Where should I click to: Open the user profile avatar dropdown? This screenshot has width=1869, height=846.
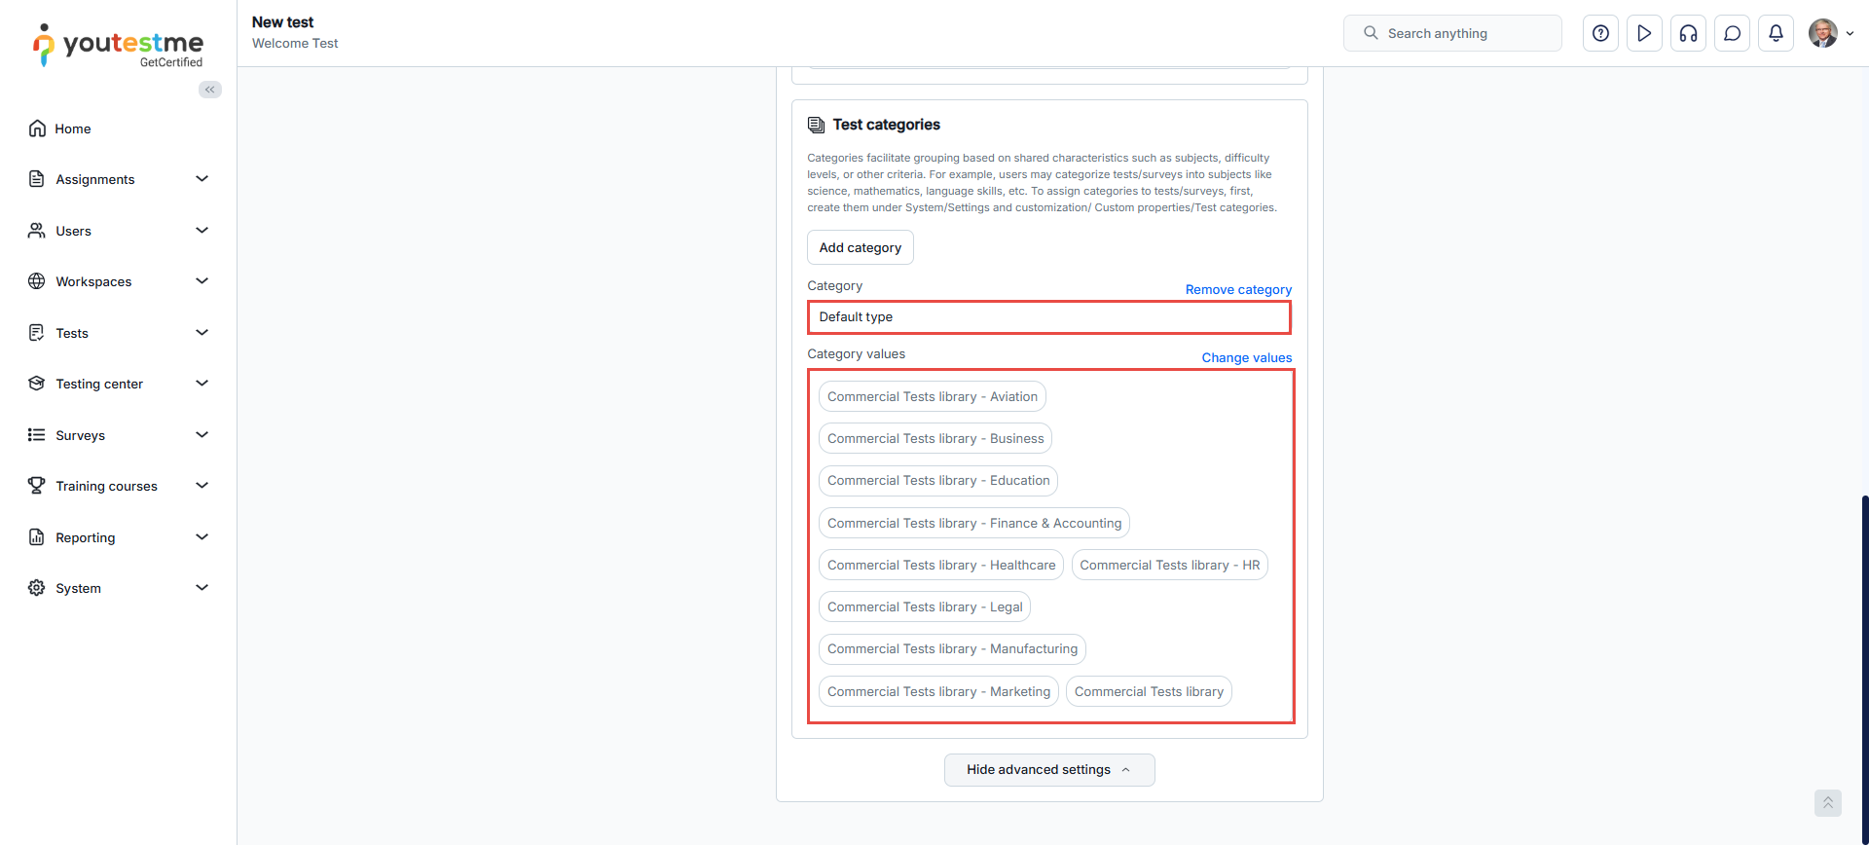coord(1830,33)
